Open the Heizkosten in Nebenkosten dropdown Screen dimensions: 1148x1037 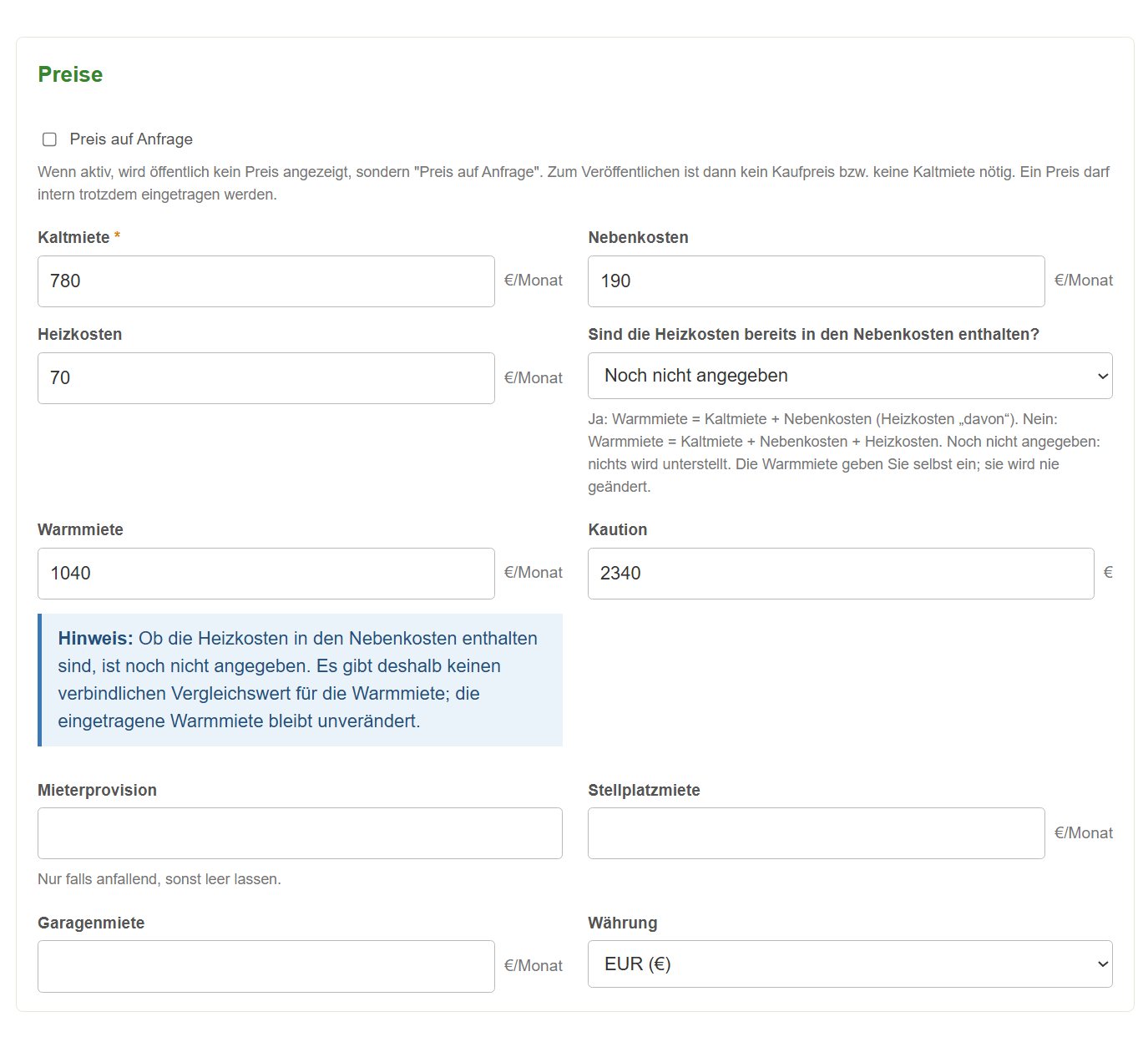(x=850, y=376)
